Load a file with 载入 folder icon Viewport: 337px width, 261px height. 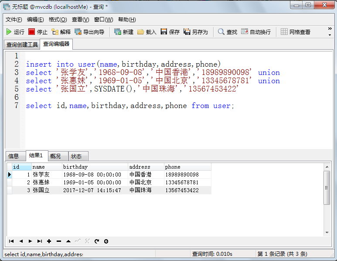[140, 32]
